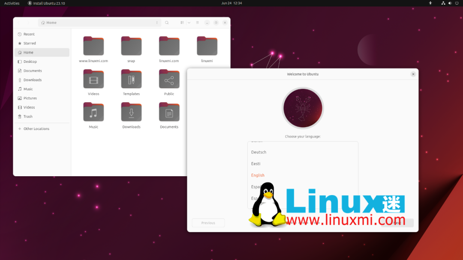The height and width of the screenshot is (260, 463).
Task: Click Install Ubuntu 23.10 app menu
Action: (46, 3)
